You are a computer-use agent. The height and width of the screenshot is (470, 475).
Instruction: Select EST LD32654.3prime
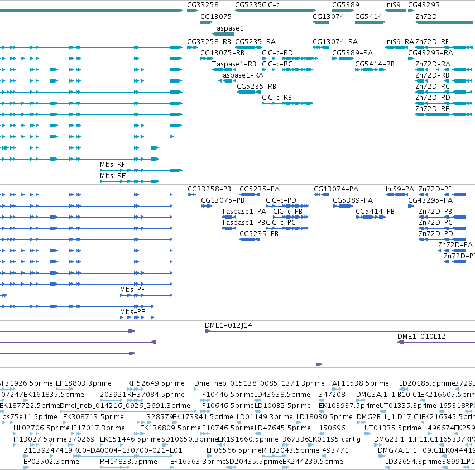tap(387, 467)
